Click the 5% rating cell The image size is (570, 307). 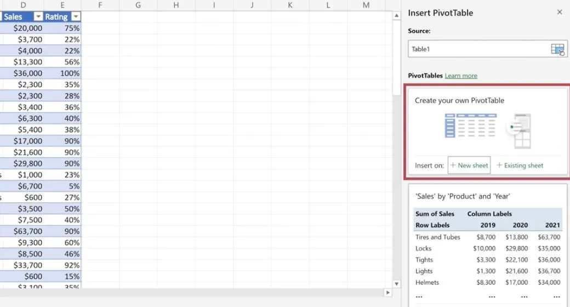(x=62, y=186)
